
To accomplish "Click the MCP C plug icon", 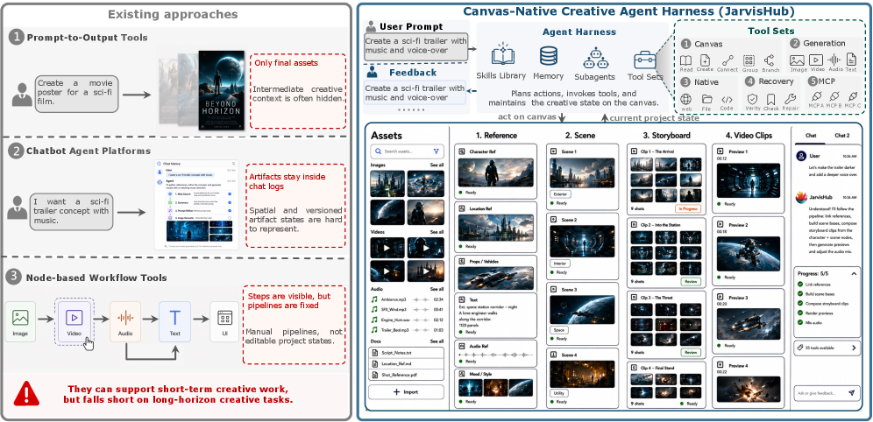I will 852,95.
